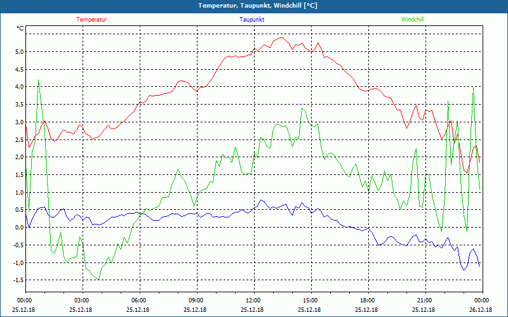508x317 pixels.
Task: Click the '09:00' time axis label
Action: 197,301
